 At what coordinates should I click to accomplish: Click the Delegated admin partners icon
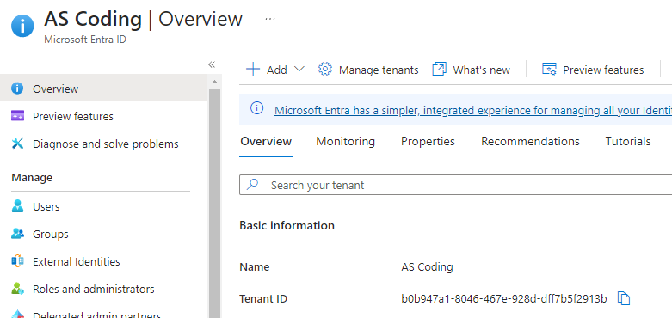click(x=17, y=315)
